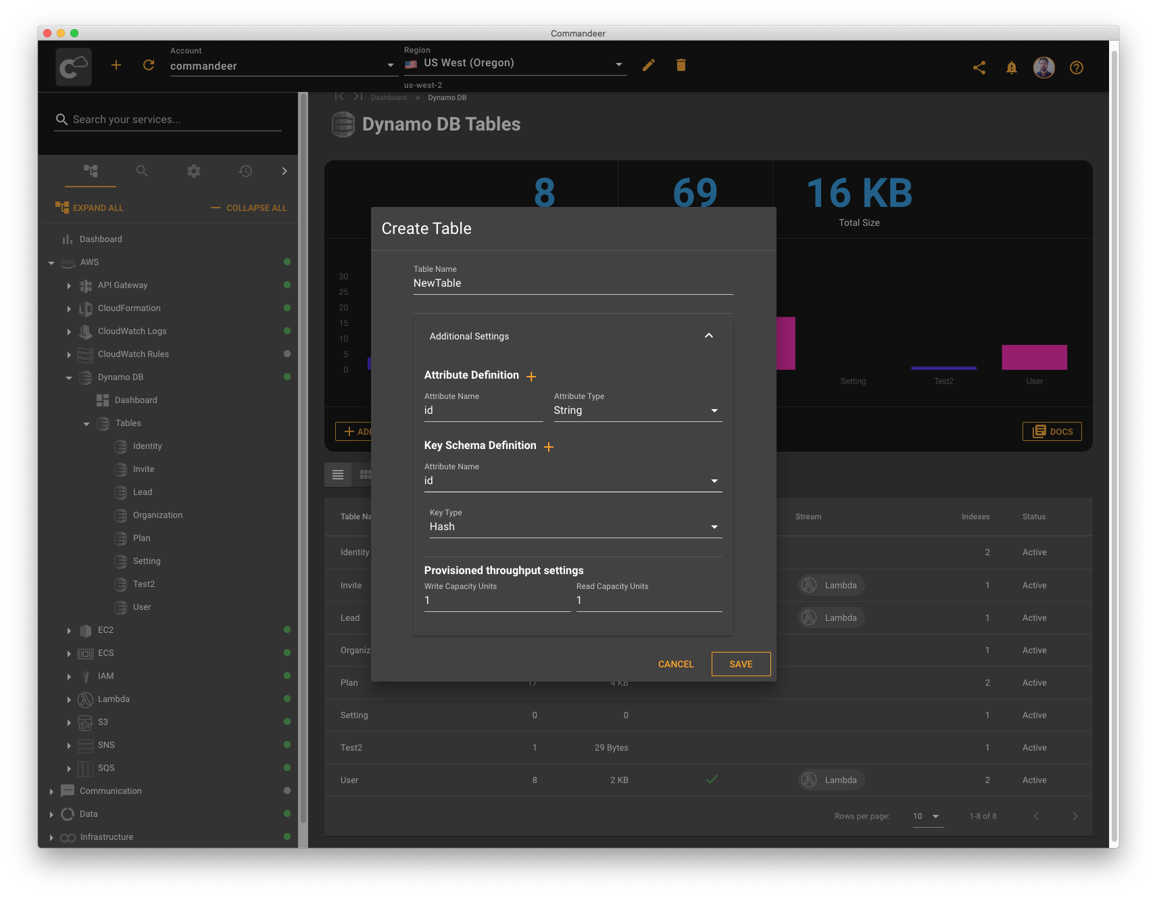Click the Dashboard breadcrumb link
Image resolution: width=1157 pixels, height=898 pixels.
coord(389,97)
